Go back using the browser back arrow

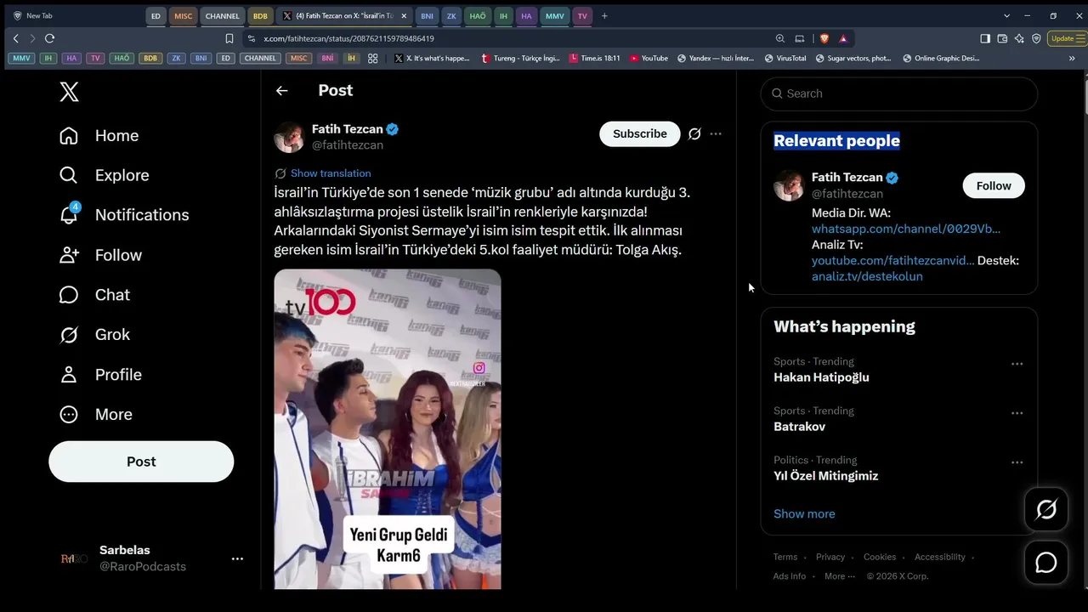pos(15,38)
